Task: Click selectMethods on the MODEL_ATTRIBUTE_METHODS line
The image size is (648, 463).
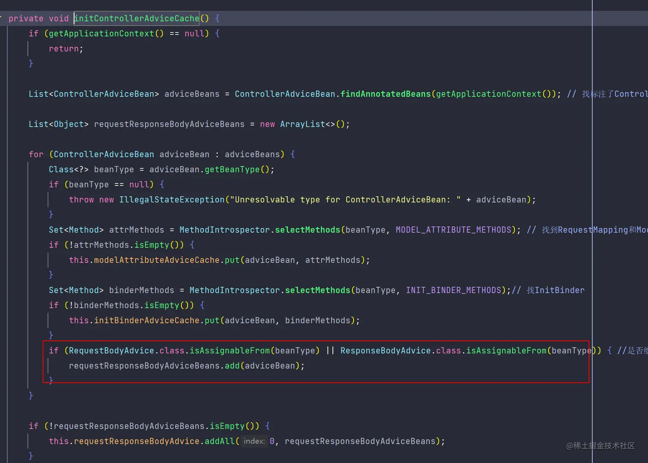Action: coord(308,230)
